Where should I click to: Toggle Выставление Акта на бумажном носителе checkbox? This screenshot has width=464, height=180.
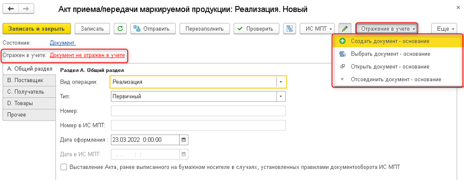[64, 167]
